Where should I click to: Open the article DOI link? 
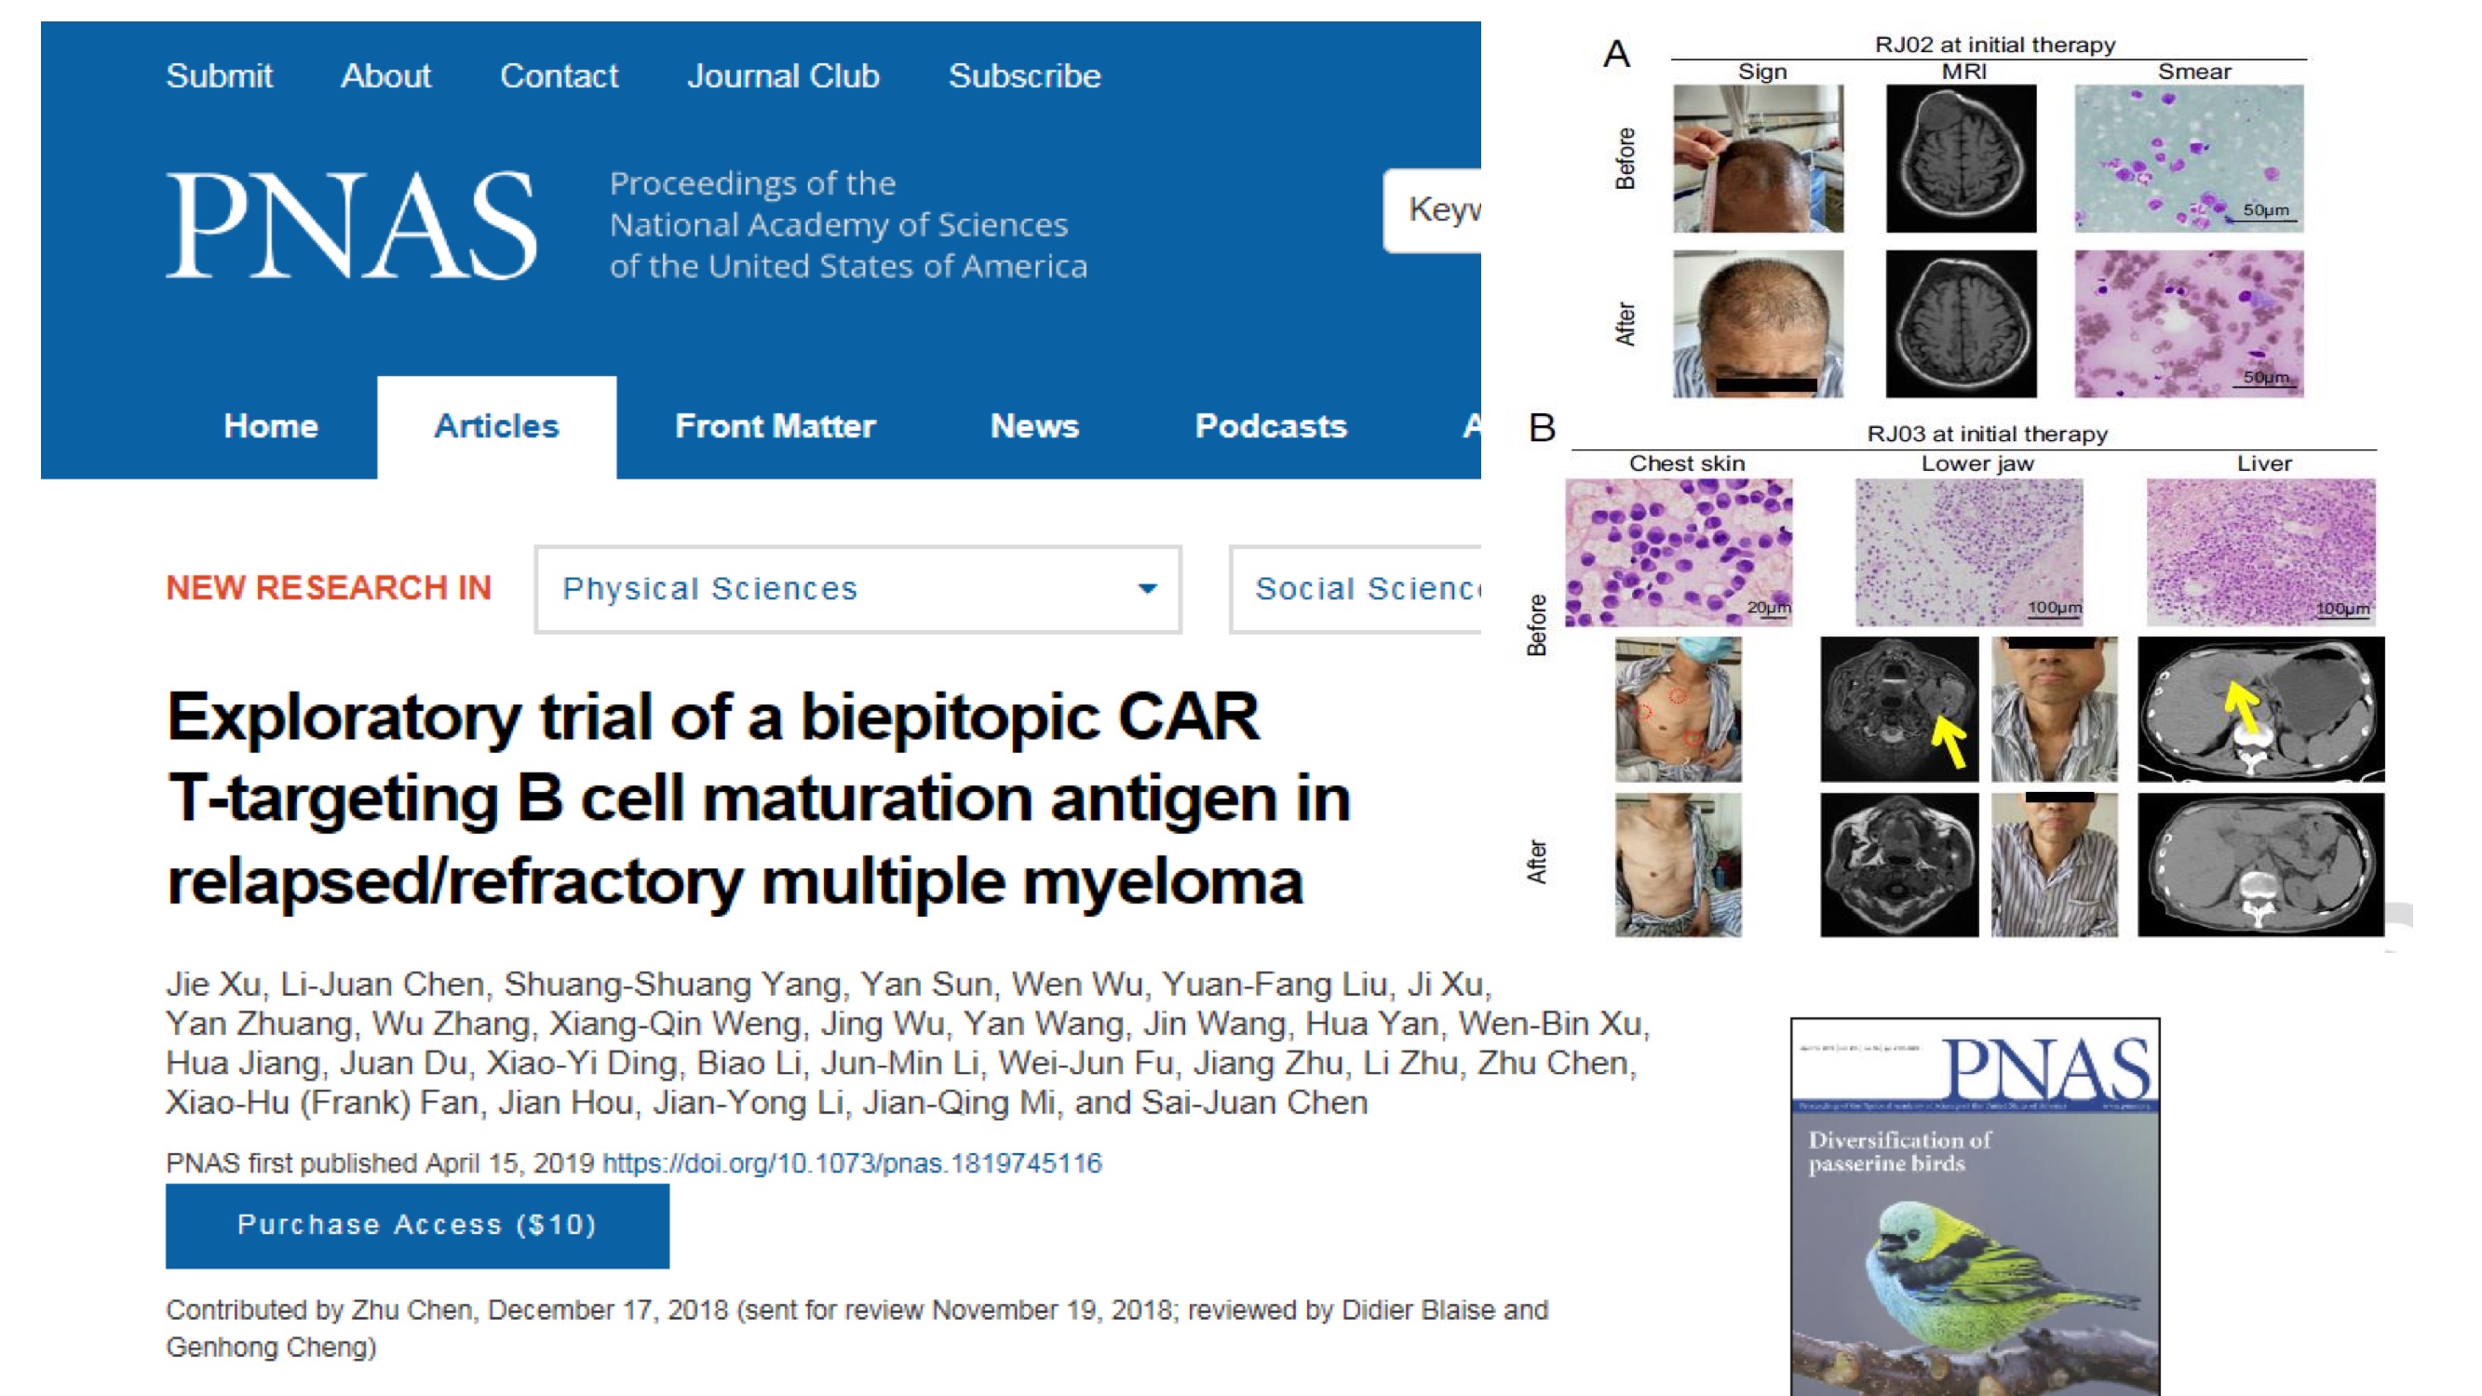pyautogui.click(x=852, y=1162)
